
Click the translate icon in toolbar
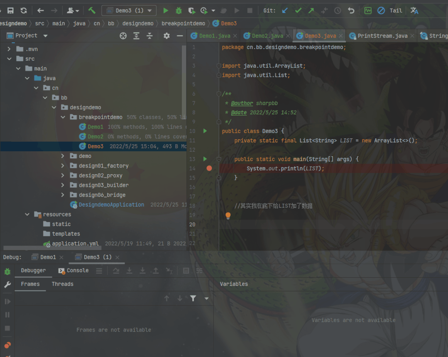point(414,10)
